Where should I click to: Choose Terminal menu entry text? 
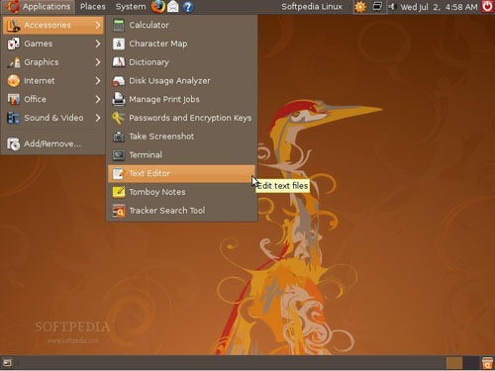tap(146, 154)
